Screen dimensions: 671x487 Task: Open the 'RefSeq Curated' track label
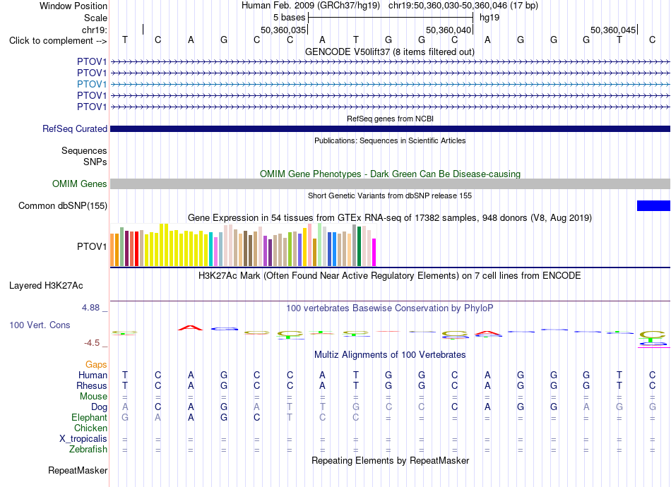(75, 128)
